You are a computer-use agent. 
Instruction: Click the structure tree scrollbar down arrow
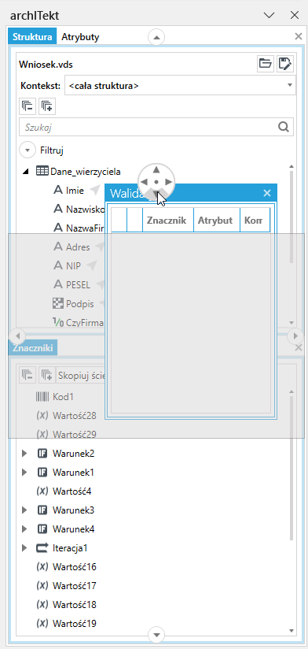click(x=291, y=322)
